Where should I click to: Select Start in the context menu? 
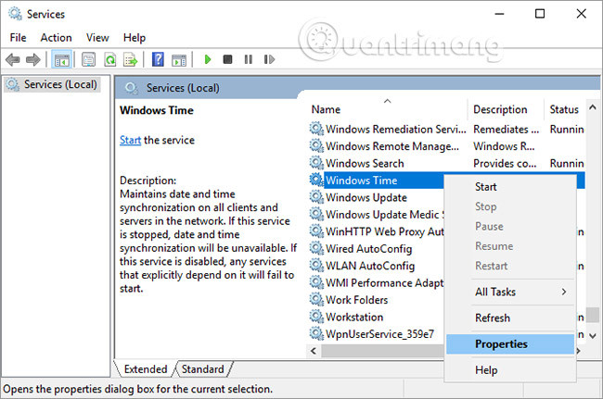(486, 186)
